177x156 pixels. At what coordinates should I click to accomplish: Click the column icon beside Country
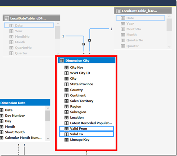coord(66,90)
